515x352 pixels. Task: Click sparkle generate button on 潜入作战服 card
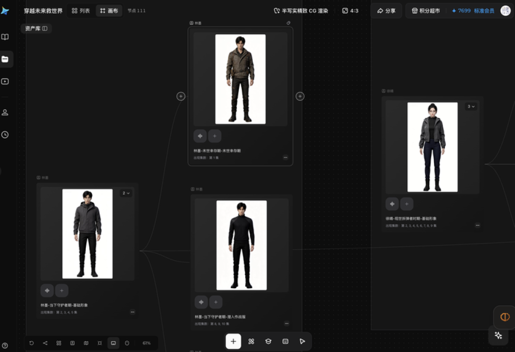(201, 302)
